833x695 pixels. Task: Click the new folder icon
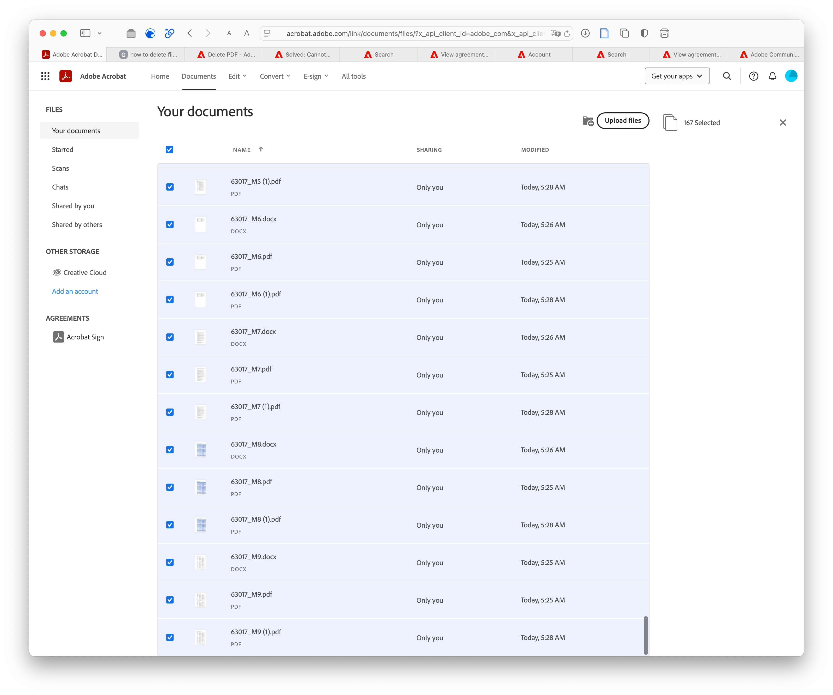tap(588, 121)
